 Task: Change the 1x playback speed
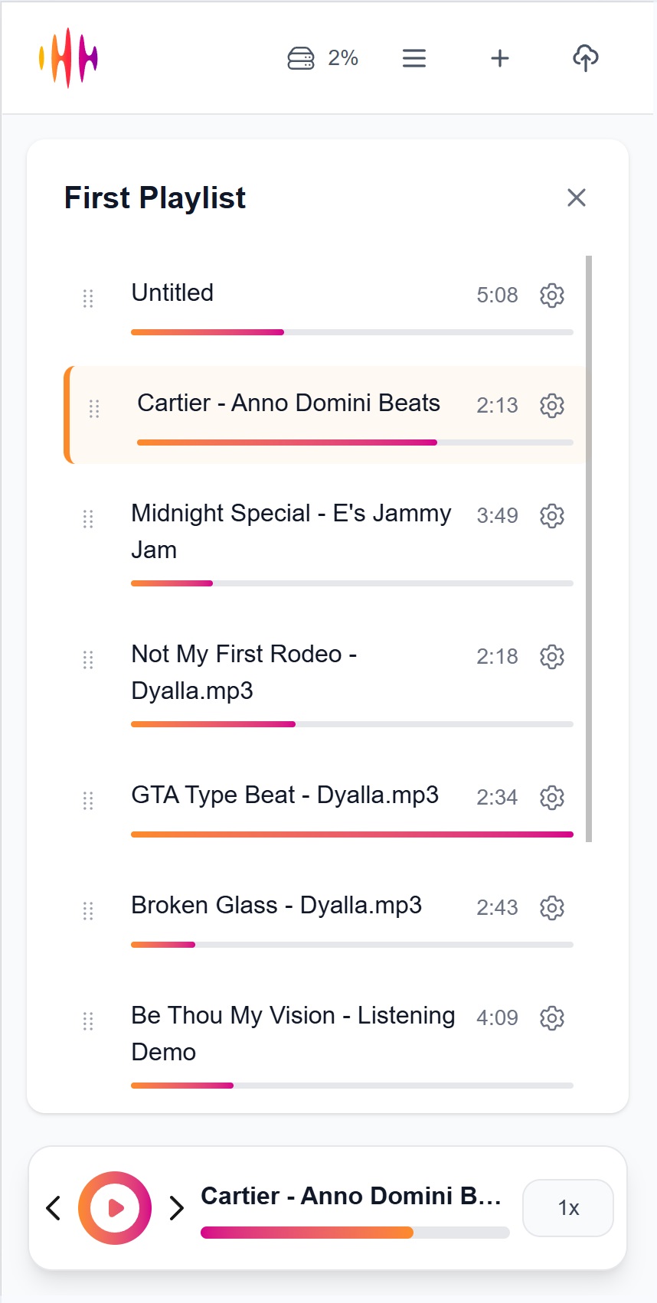tap(567, 1208)
